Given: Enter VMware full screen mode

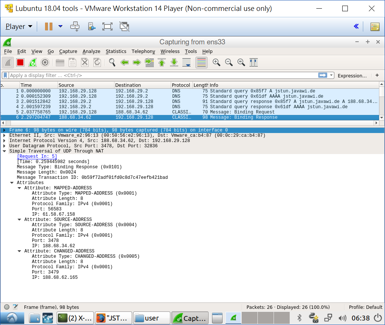Looking at the screenshot, I should pos(107,26).
